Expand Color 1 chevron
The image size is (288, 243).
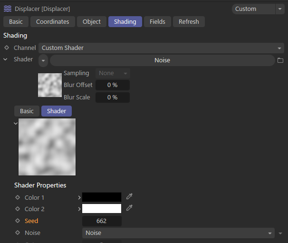pyautogui.click(x=79, y=198)
